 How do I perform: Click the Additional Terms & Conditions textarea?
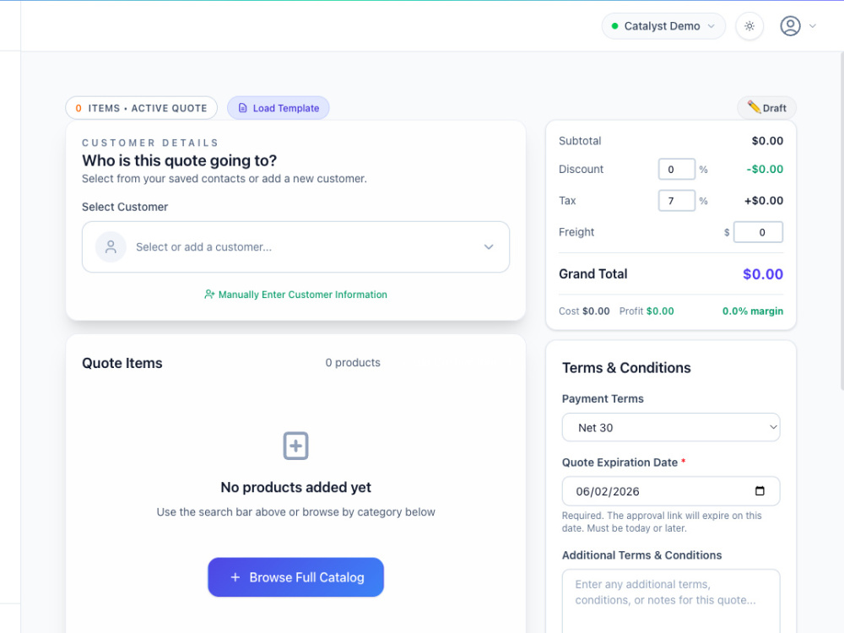(x=671, y=601)
